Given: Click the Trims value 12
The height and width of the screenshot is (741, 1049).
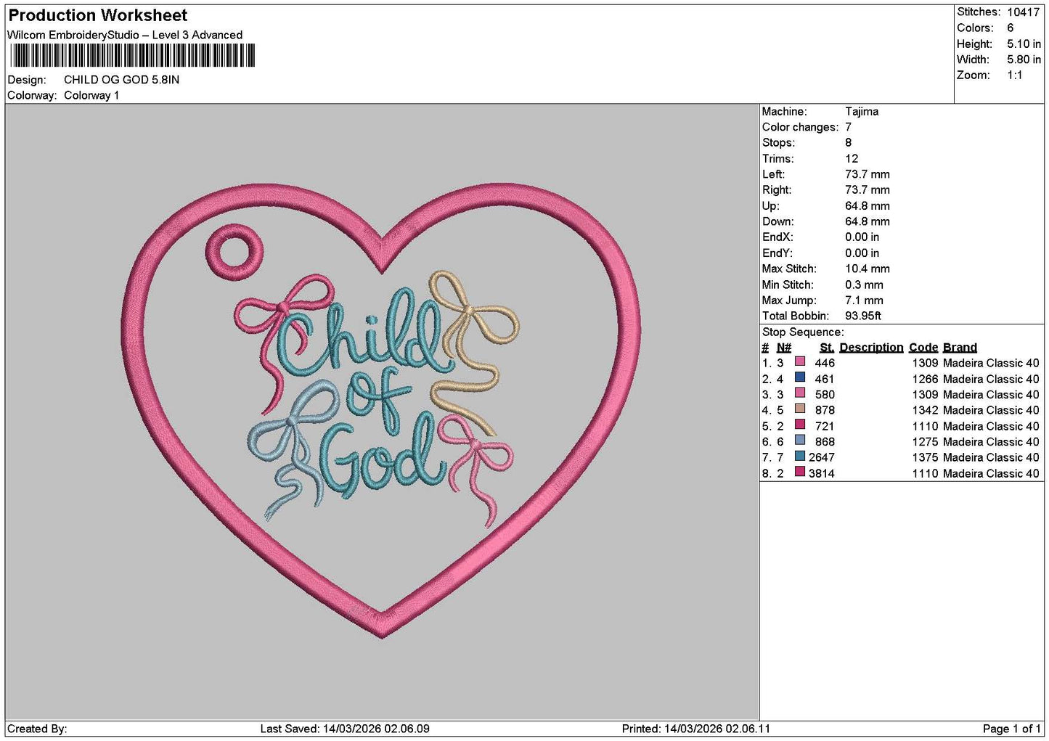Looking at the screenshot, I should (x=852, y=159).
